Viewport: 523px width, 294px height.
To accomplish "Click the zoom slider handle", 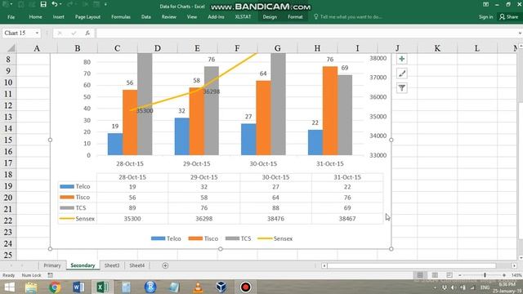I will click(x=485, y=275).
